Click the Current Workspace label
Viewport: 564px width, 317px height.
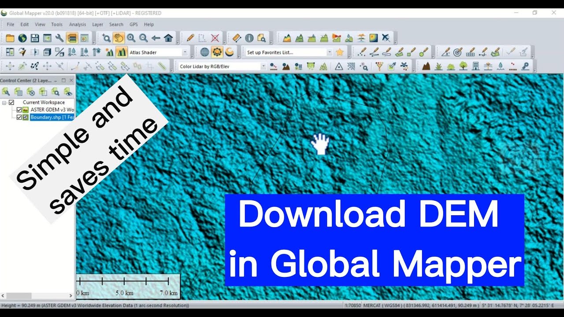coord(44,102)
